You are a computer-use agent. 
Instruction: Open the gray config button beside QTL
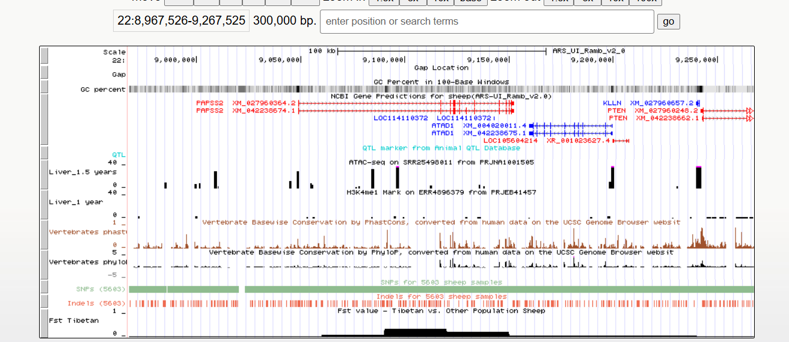click(44, 152)
